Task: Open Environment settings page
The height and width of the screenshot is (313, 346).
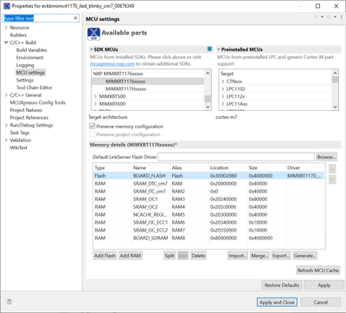Action: click(29, 57)
